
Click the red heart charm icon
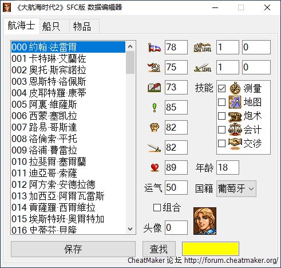tap(155, 167)
